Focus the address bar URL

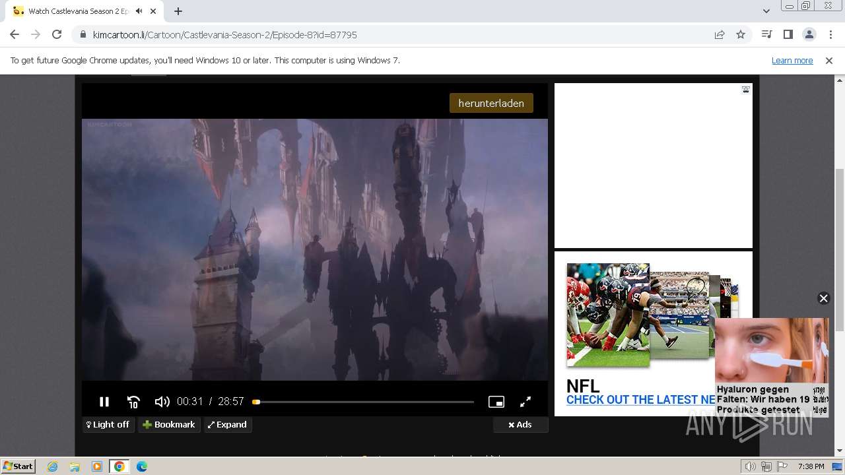click(x=224, y=35)
